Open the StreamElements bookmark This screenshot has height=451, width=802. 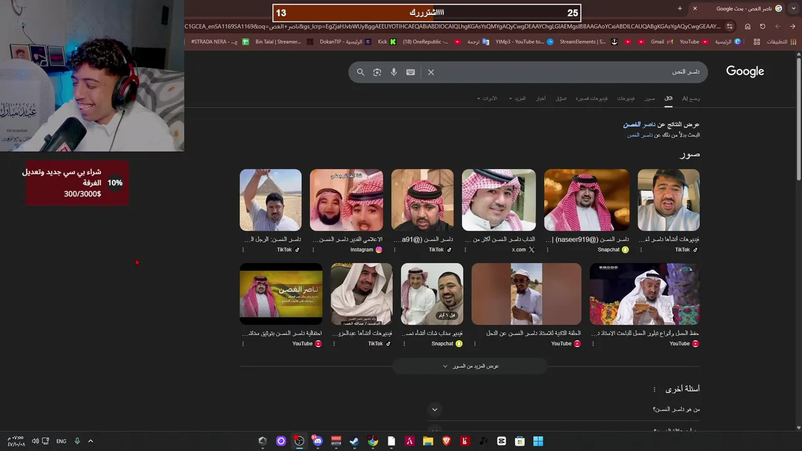588,42
